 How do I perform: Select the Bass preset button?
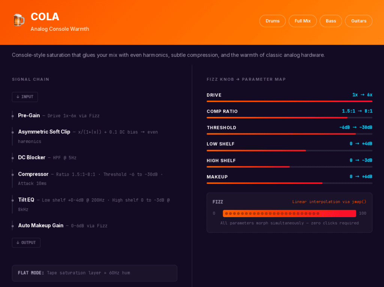coord(331,21)
